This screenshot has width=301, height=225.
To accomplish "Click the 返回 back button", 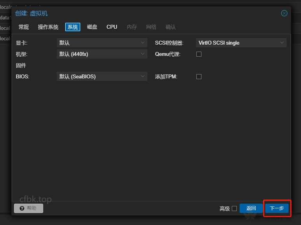I will 251,208.
